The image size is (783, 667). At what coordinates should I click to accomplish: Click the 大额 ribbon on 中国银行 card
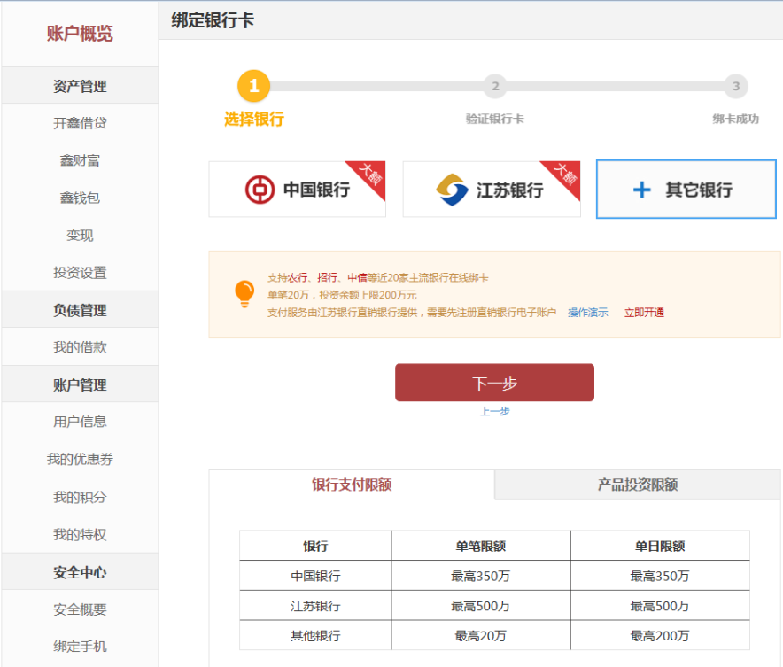[x=370, y=175]
